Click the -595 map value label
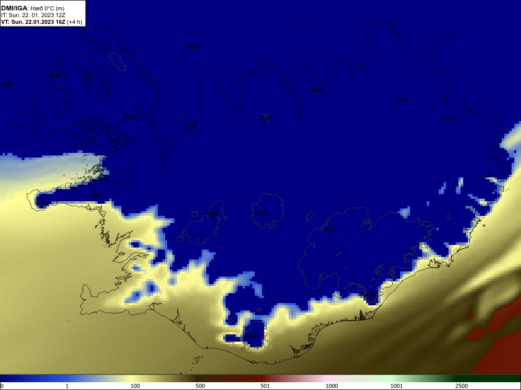 click(260, 213)
